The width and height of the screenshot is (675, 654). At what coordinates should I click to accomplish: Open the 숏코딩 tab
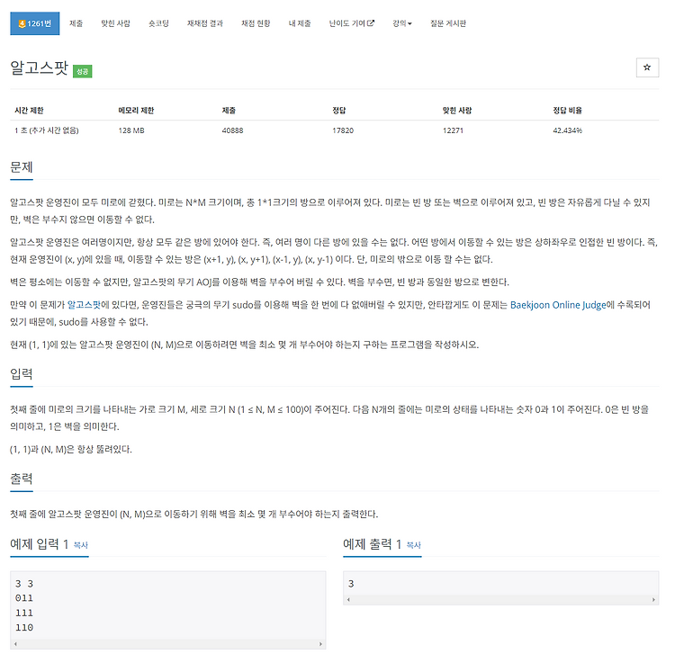point(158,23)
